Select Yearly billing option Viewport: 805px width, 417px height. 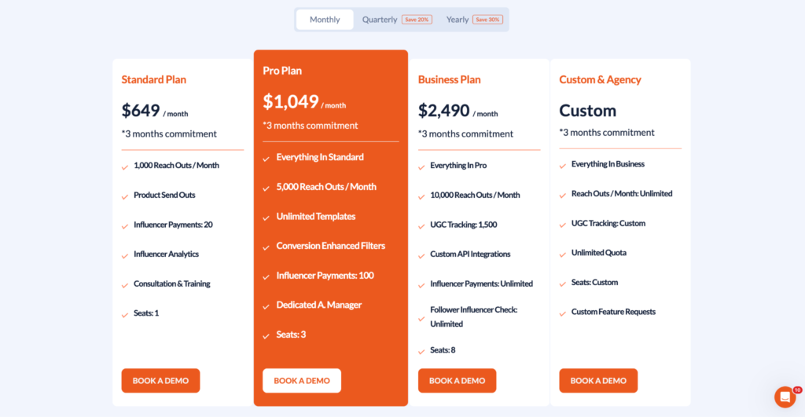458,20
